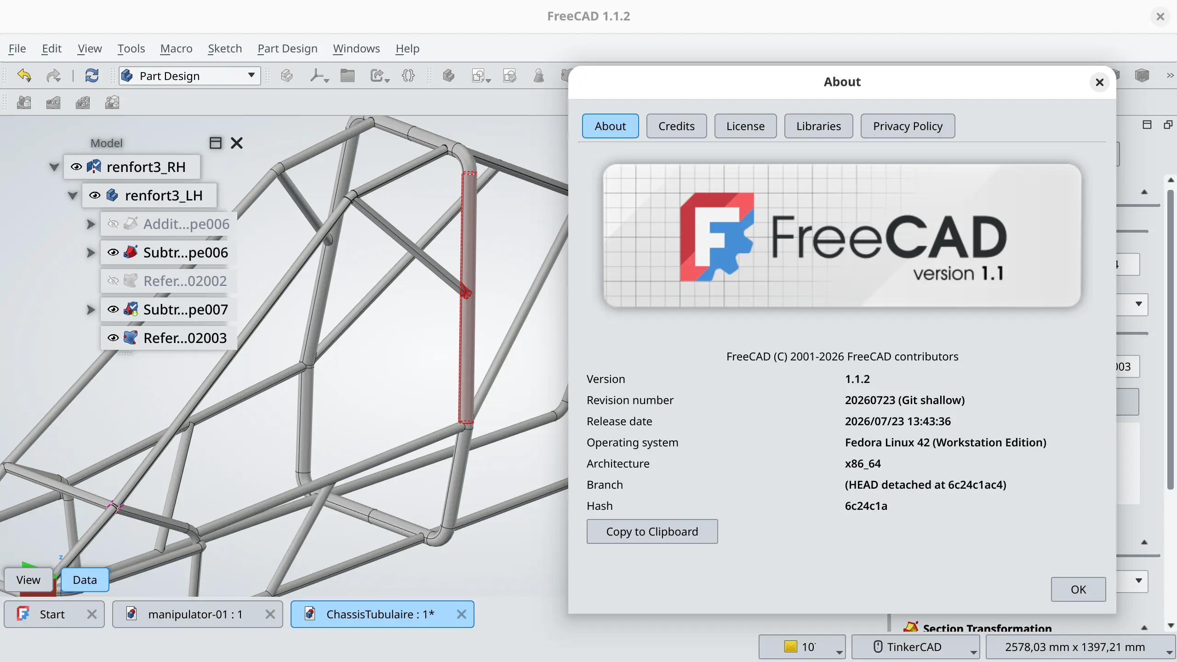Toggle visibility eye of renfort3_LH

(x=95, y=195)
